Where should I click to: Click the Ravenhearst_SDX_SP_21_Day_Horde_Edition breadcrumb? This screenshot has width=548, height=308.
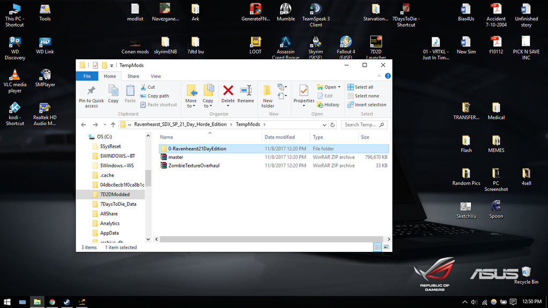coord(180,124)
